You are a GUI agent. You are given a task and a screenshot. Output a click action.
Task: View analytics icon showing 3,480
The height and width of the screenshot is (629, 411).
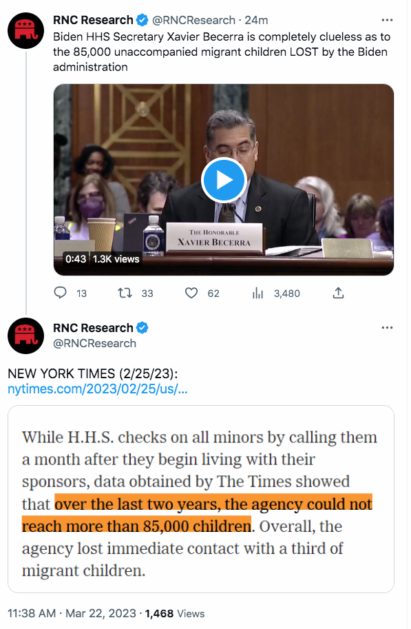tap(258, 293)
